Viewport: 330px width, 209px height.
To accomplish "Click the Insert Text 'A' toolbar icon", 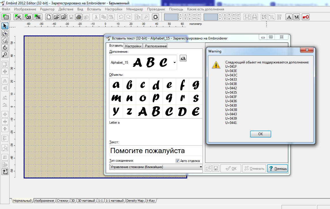I will click(x=289, y=17).
